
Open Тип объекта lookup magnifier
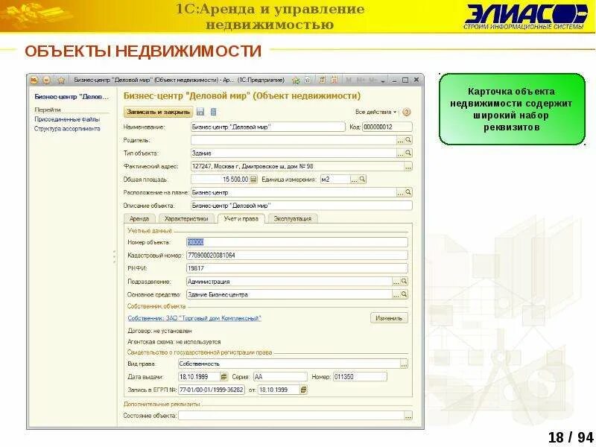point(408,153)
